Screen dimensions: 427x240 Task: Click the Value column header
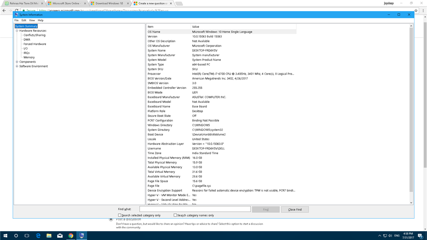[x=244, y=27]
